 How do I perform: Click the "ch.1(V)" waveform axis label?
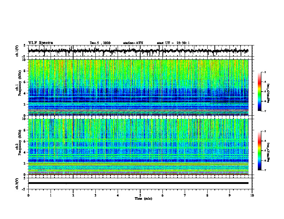(x=17, y=51)
